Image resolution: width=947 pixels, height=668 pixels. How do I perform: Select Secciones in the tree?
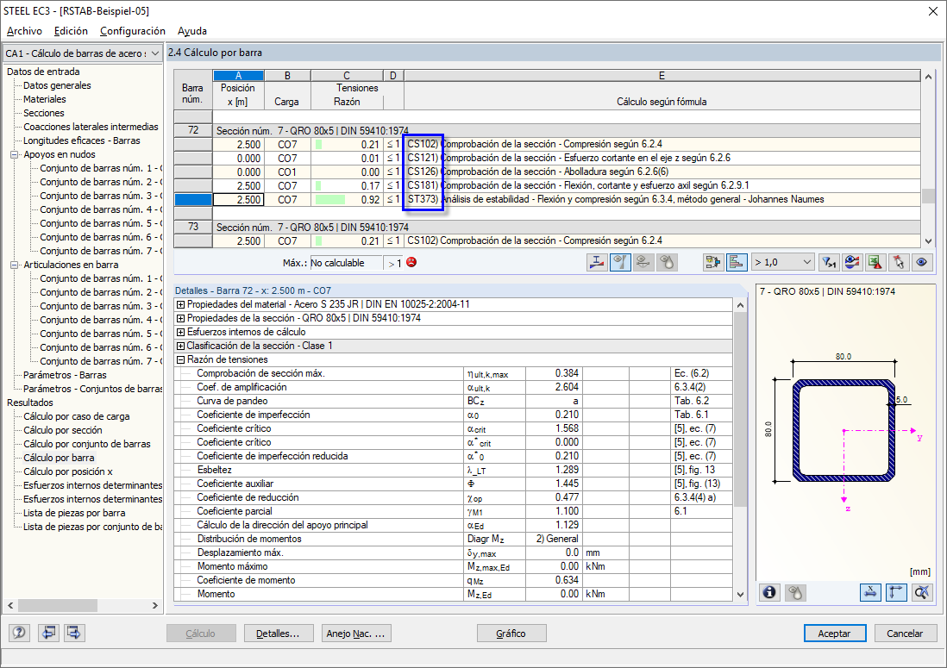tap(43, 114)
